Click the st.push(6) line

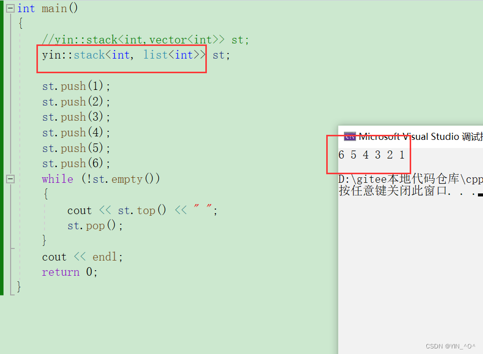pyautogui.click(x=76, y=163)
